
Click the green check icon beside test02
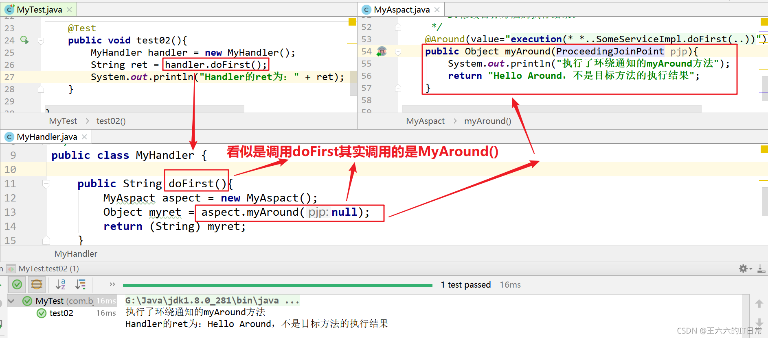[42, 313]
